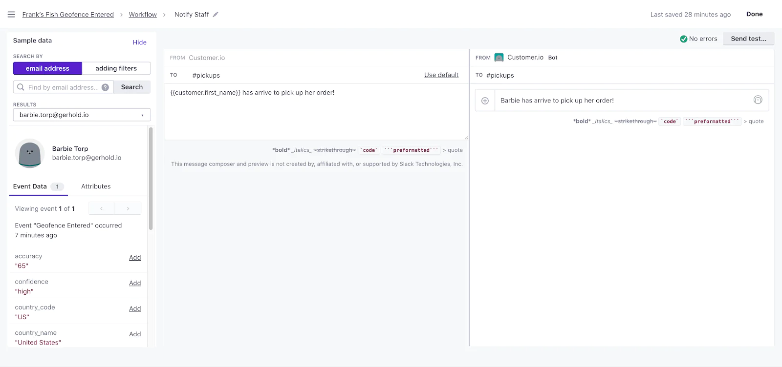Add the accuracy event attribute
The image size is (782, 367).
(135, 258)
